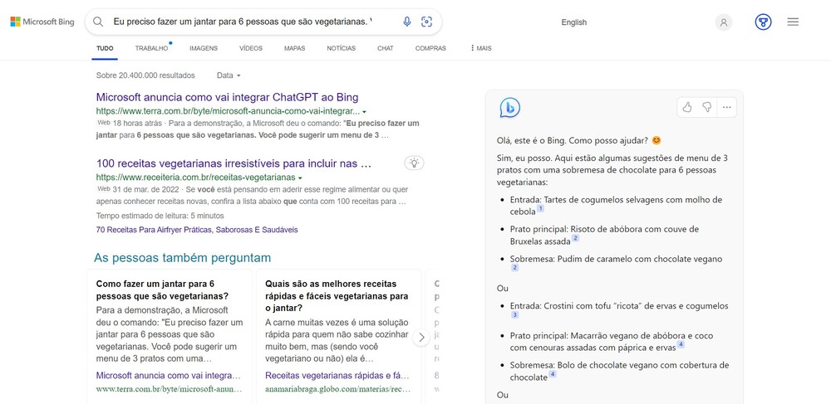Click citation 4 after cobertura de chocolate
Viewport: 831px width, 404px height.
(553, 374)
